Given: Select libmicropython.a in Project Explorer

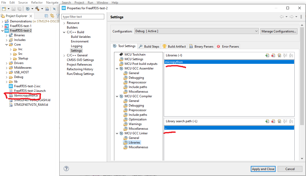Looking at the screenshot, I should [x=26, y=95].
